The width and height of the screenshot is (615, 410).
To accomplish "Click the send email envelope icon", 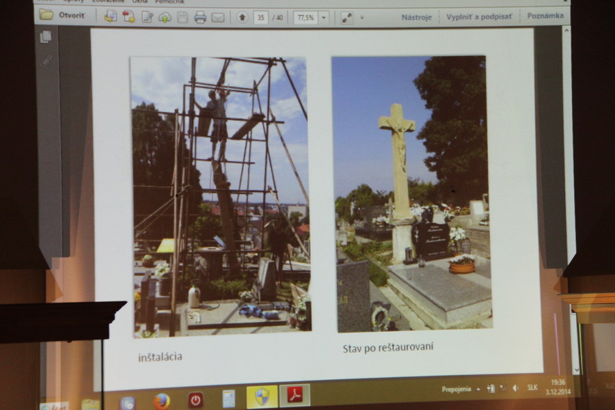I will pyautogui.click(x=218, y=17).
